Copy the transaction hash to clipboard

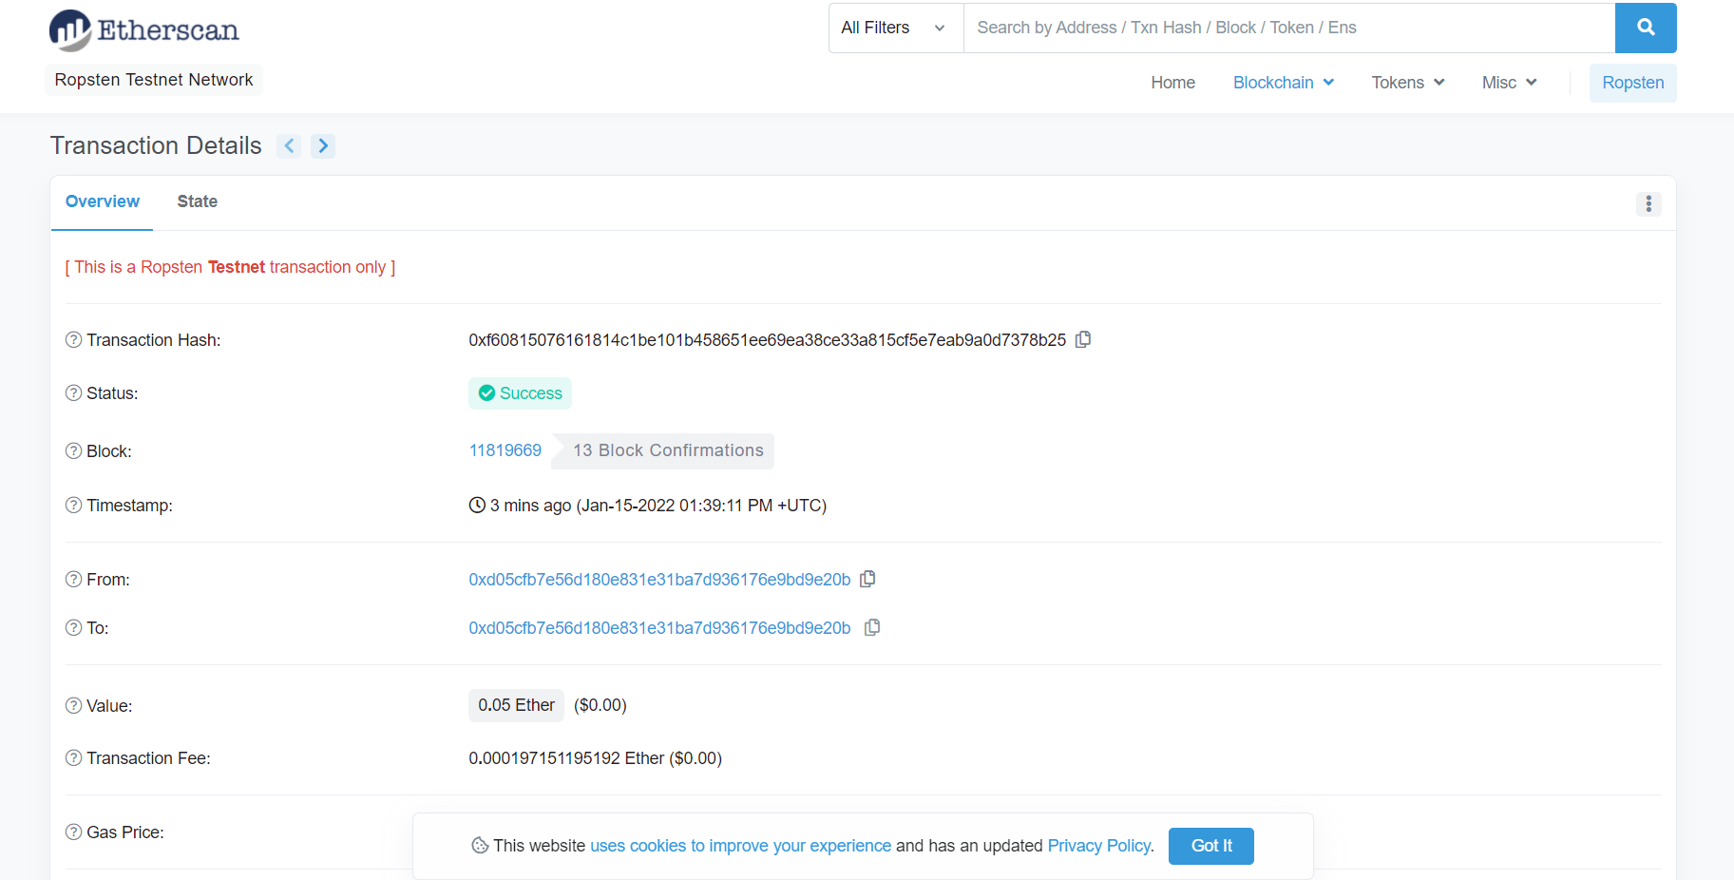click(x=1083, y=339)
